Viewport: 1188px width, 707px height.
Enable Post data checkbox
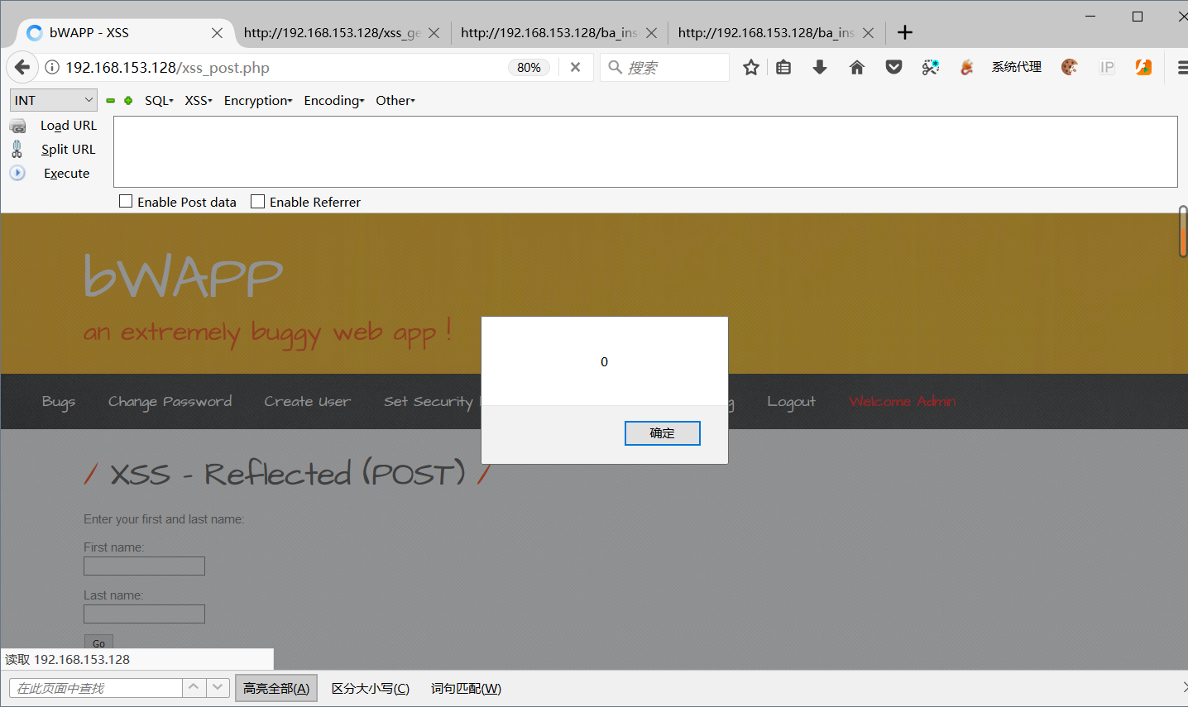[x=126, y=201]
